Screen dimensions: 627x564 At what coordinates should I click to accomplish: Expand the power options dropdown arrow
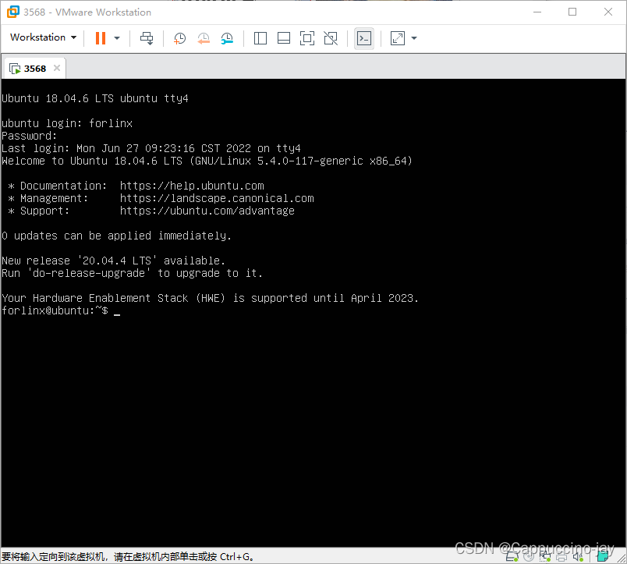tap(117, 38)
